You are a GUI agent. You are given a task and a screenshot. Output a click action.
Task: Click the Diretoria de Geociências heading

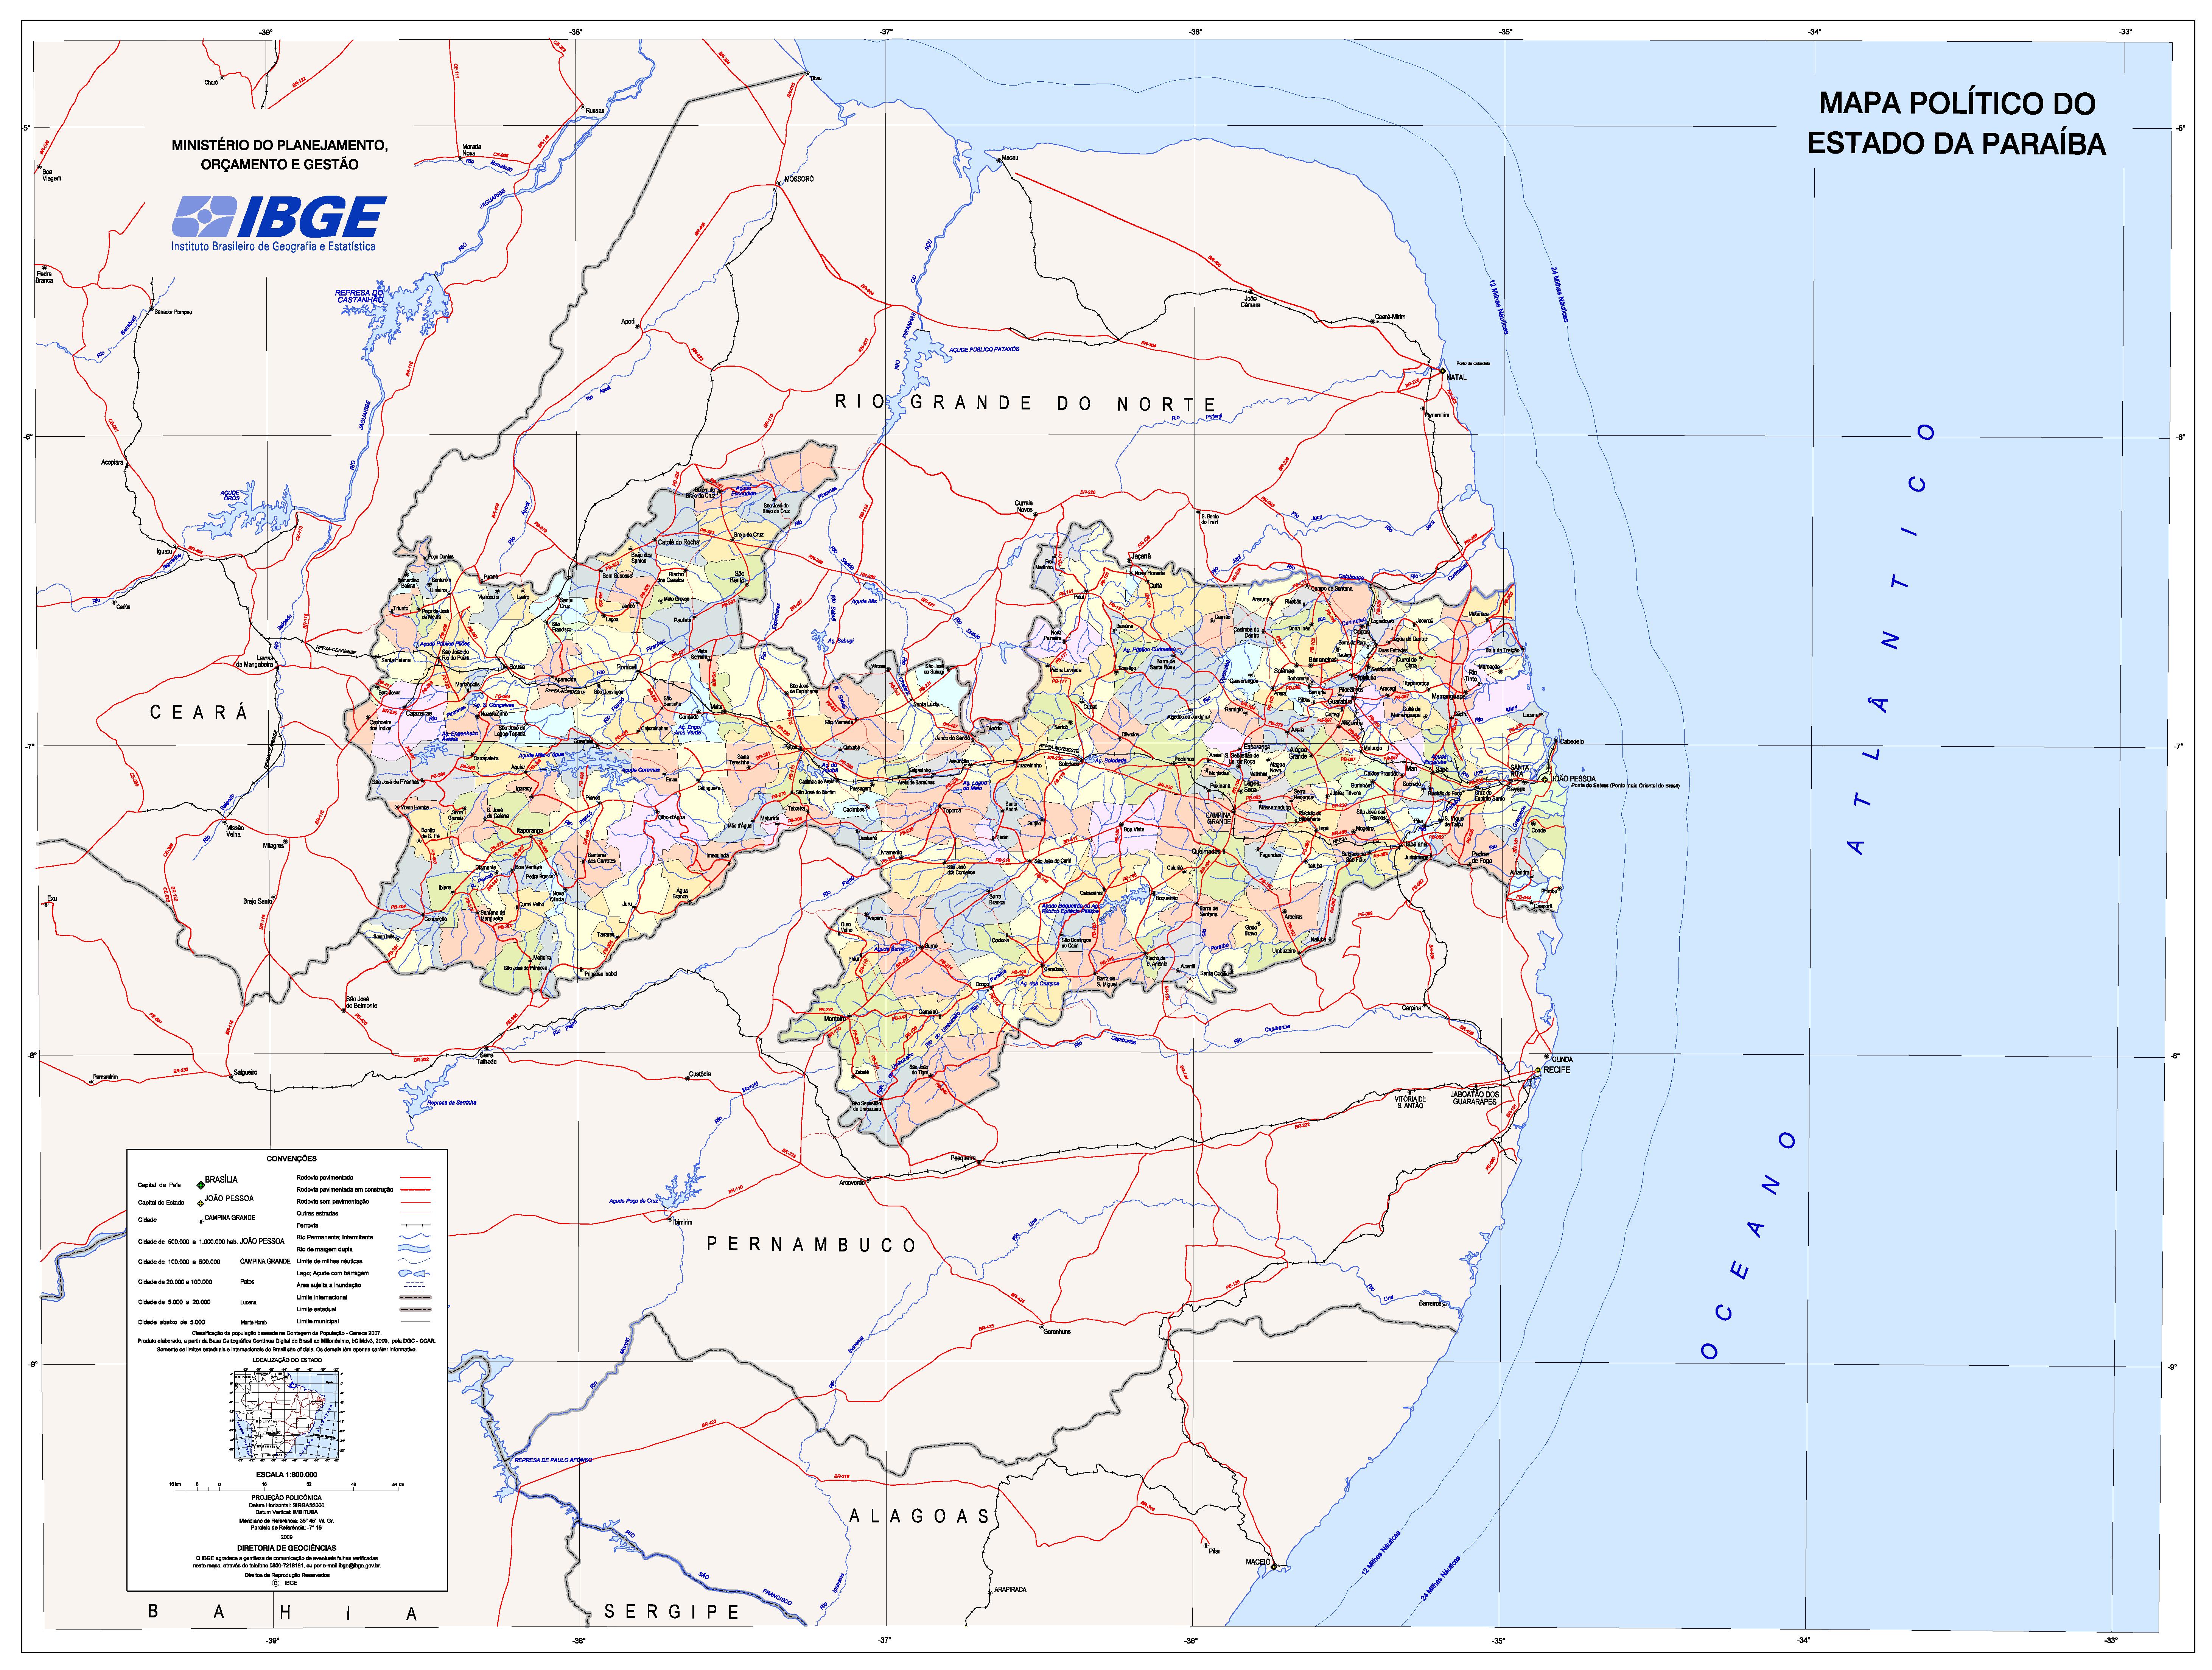[287, 1548]
